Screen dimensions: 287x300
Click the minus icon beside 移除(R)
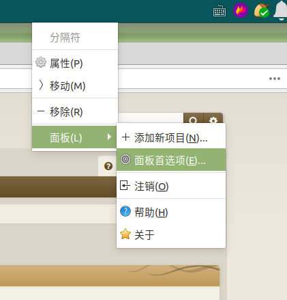coord(41,111)
